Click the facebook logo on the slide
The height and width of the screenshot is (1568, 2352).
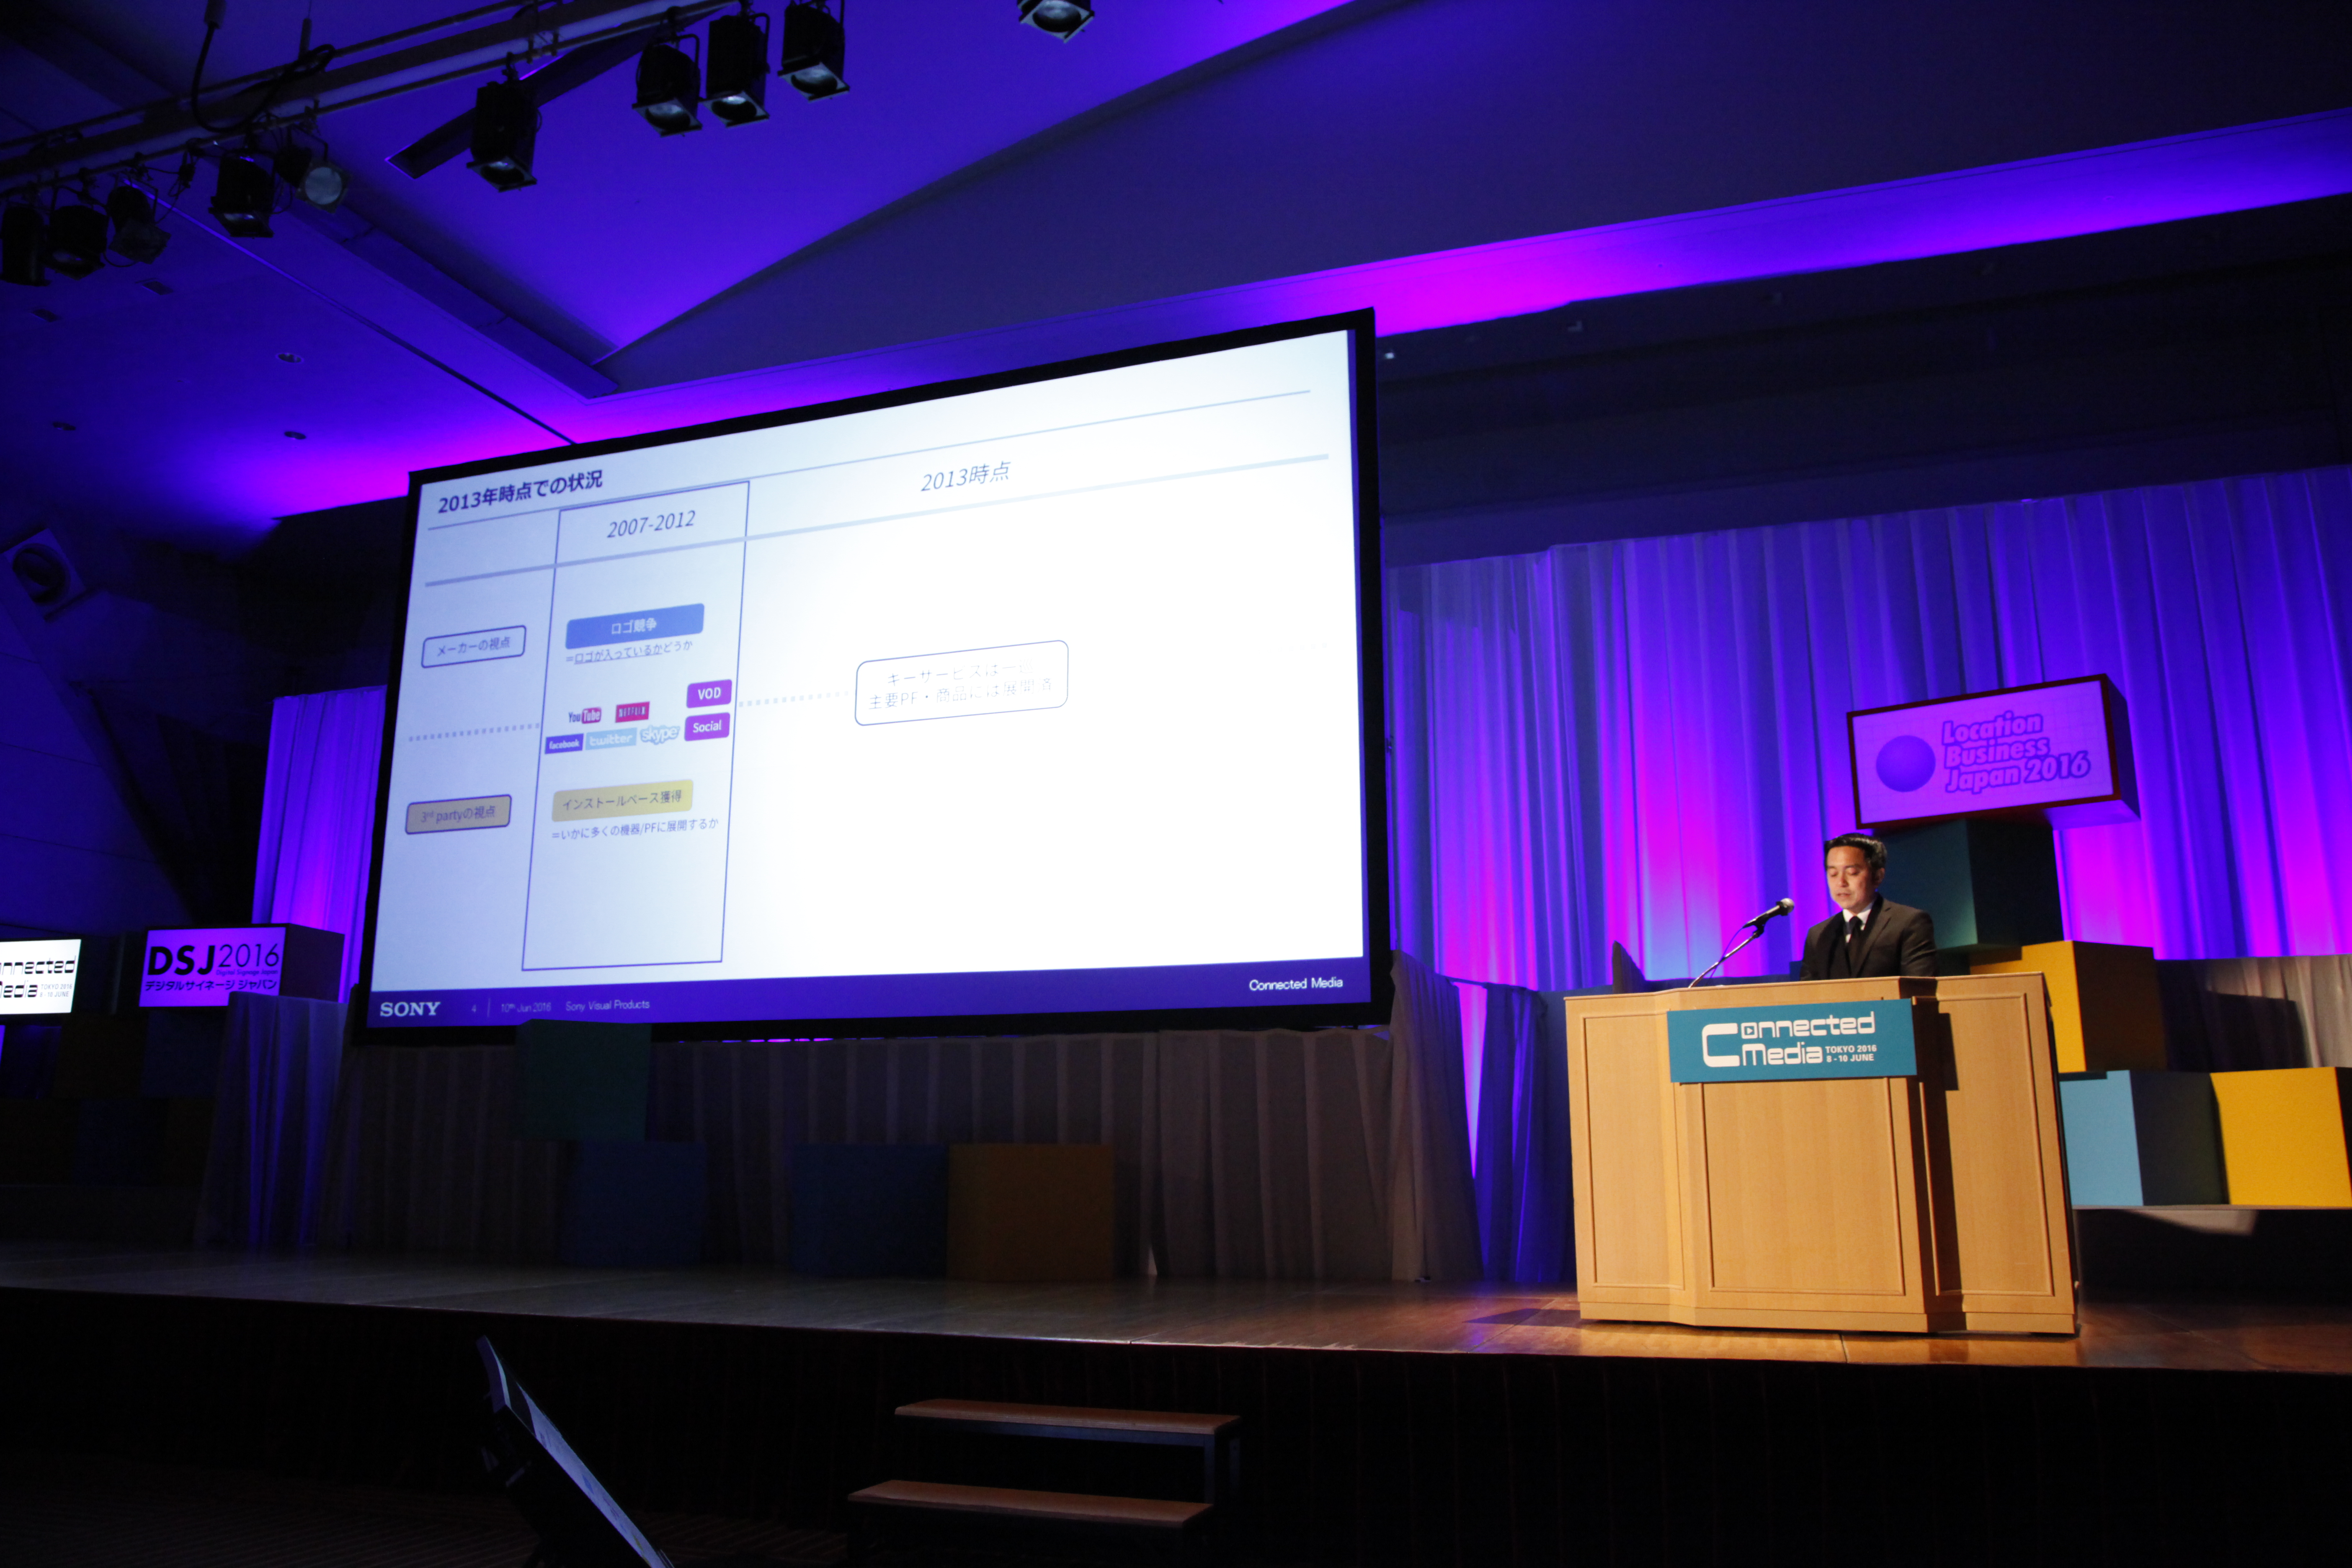pyautogui.click(x=564, y=744)
